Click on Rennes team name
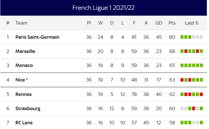The width and height of the screenshot is (209, 129). (x=24, y=94)
